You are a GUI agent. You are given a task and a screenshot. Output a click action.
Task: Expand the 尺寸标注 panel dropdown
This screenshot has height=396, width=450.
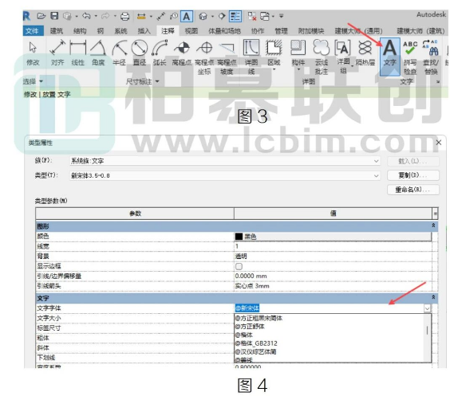(157, 81)
